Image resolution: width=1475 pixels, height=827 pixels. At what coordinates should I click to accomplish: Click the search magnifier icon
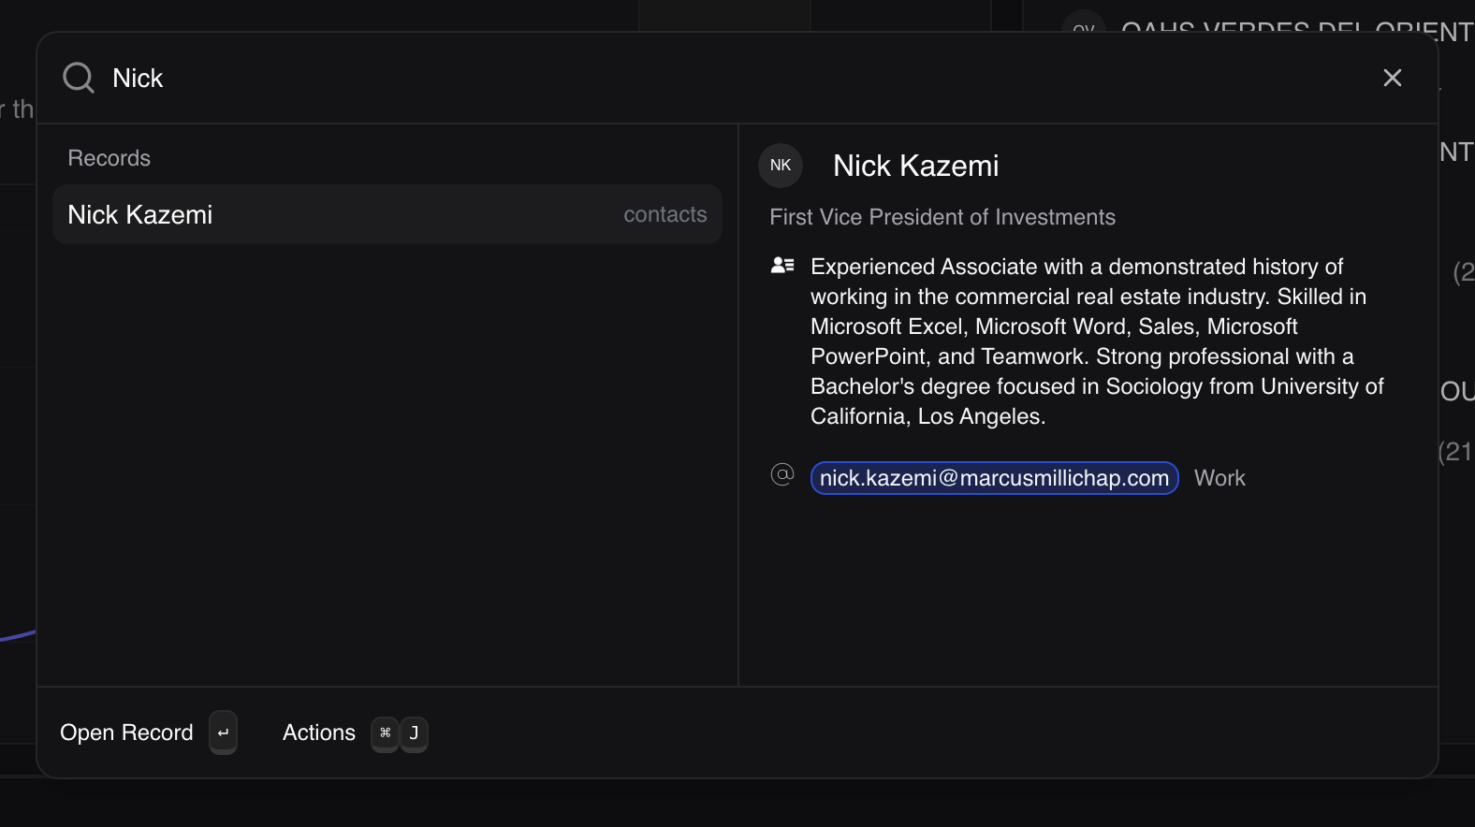[79, 78]
